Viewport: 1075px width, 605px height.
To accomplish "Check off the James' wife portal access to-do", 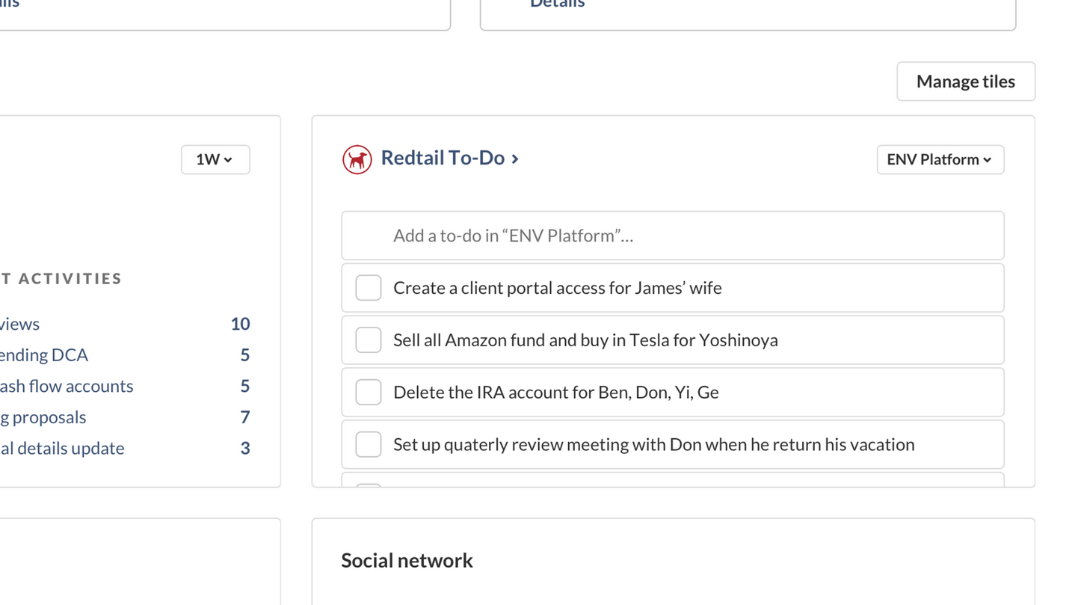I will 368,288.
